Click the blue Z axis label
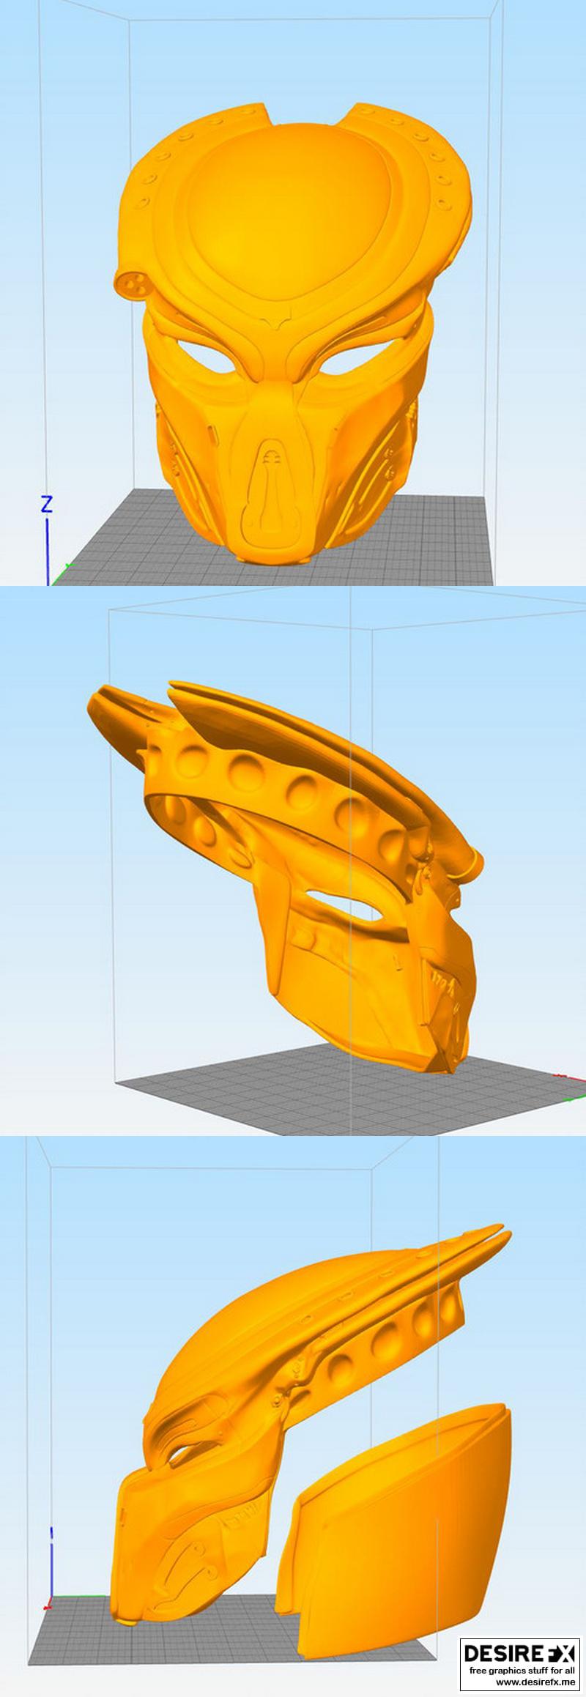The image size is (586, 1697). [47, 504]
